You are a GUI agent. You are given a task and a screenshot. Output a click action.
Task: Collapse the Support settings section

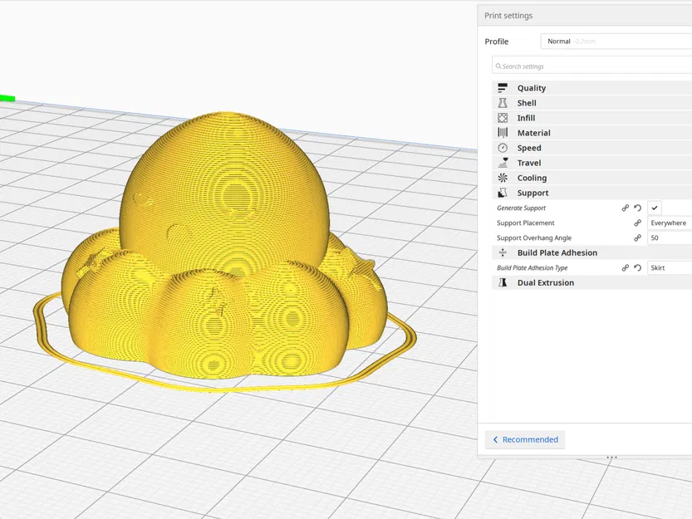(x=591, y=193)
